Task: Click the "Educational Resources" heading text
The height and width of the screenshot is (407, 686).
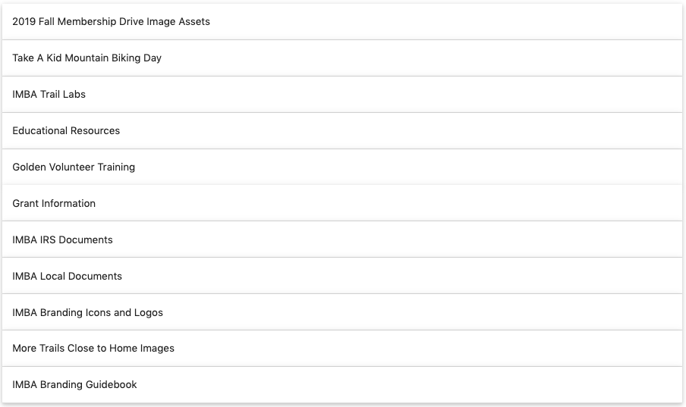Action: 66,131
